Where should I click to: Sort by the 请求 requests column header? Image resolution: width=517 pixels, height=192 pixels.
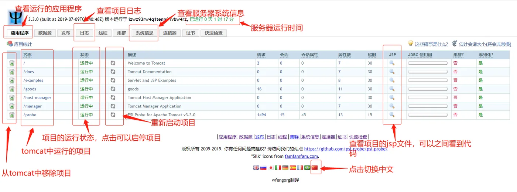click(x=261, y=55)
